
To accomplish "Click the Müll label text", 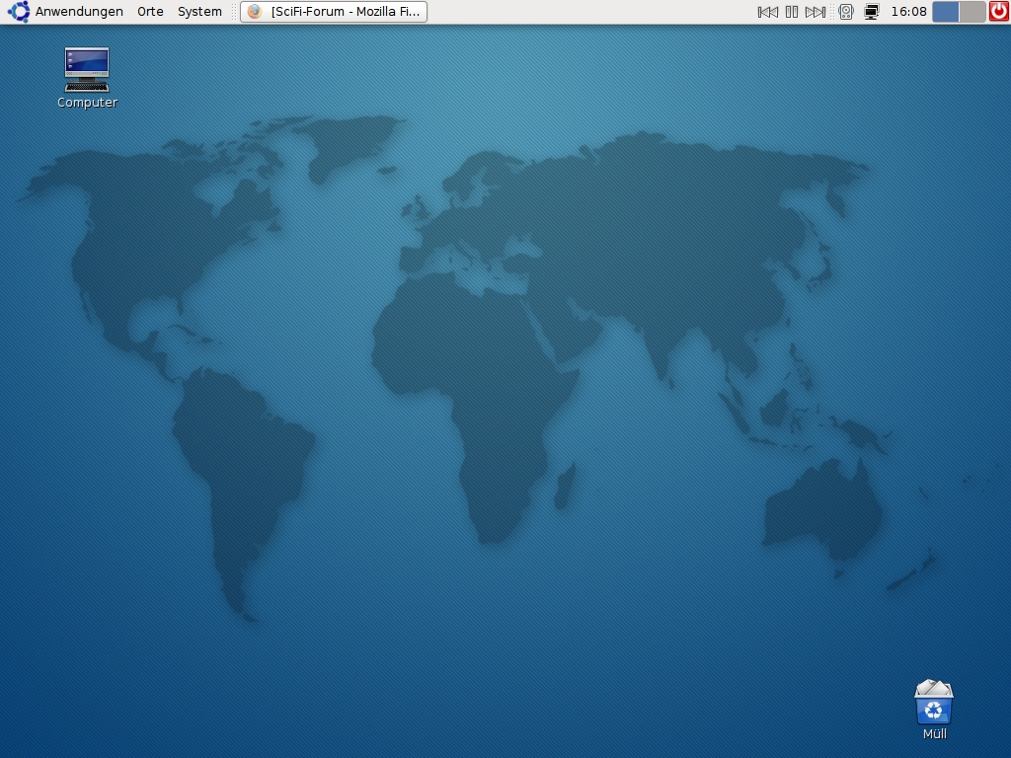I will 934,734.
